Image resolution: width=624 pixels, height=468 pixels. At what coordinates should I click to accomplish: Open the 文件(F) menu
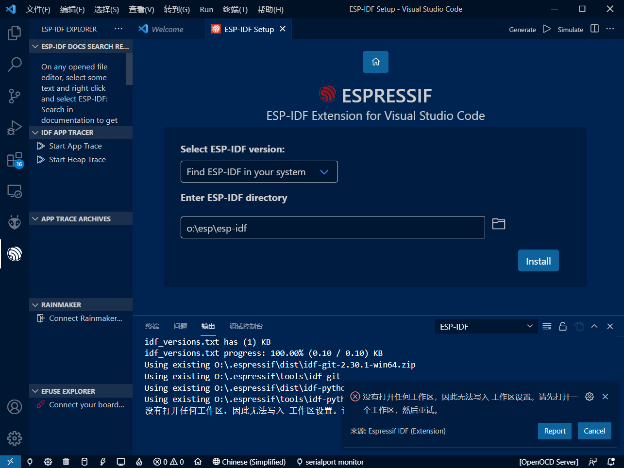pos(38,9)
